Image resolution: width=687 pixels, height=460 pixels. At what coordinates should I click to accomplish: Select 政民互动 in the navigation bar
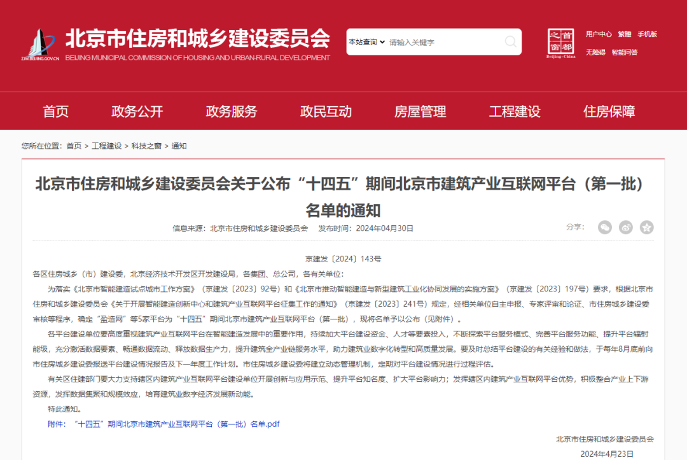326,112
